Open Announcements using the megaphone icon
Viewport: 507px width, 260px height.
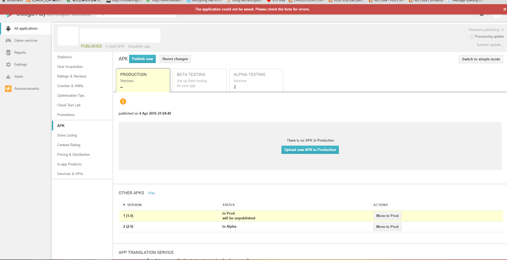tap(8, 88)
